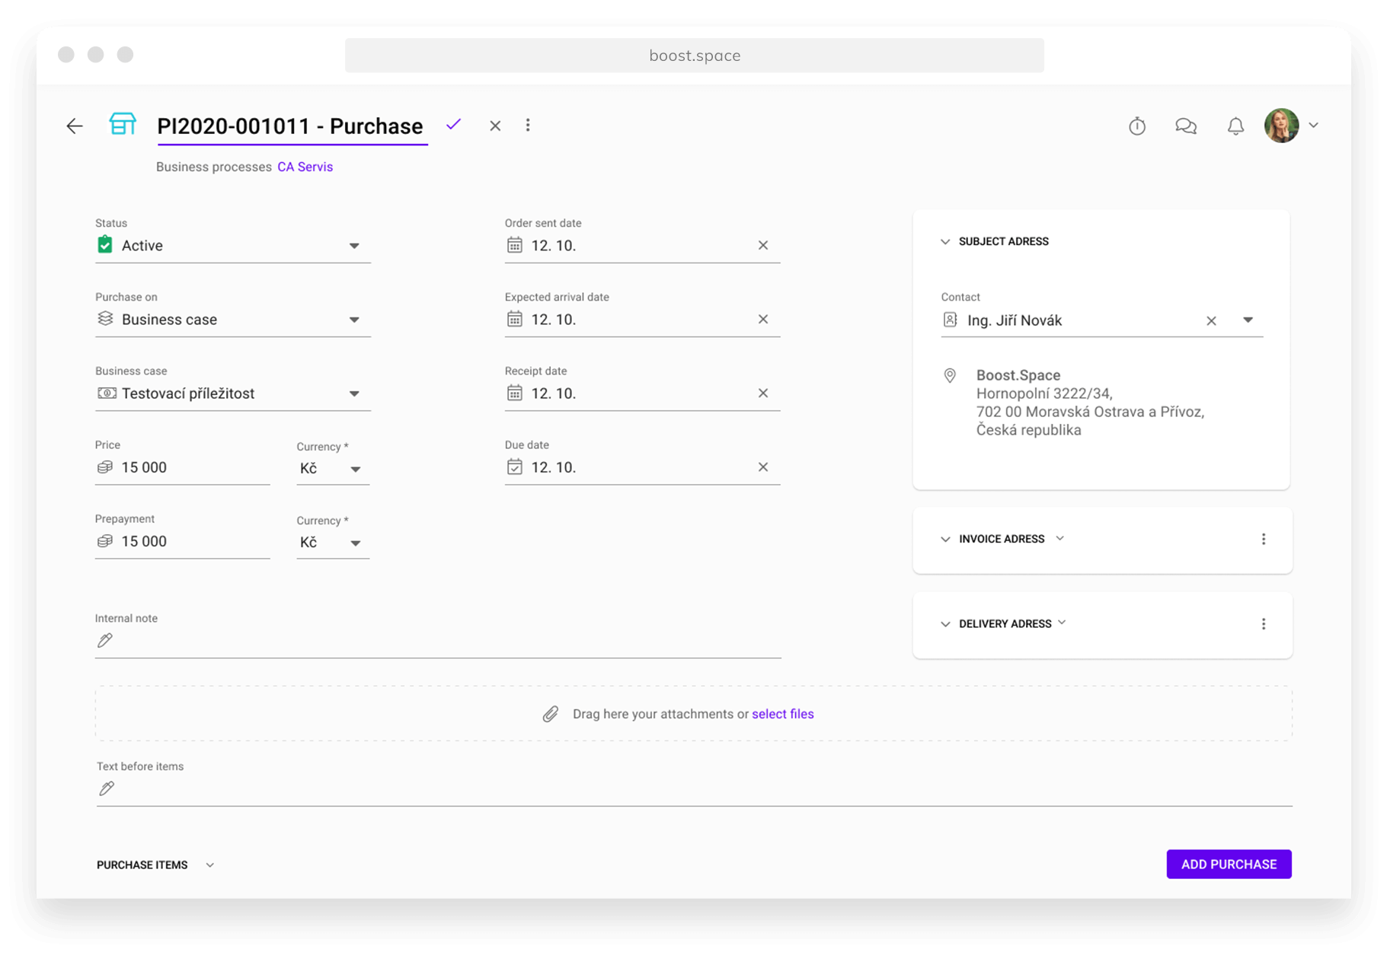Open the notifications bell
Viewport: 1387px width, 962px height.
tap(1235, 126)
